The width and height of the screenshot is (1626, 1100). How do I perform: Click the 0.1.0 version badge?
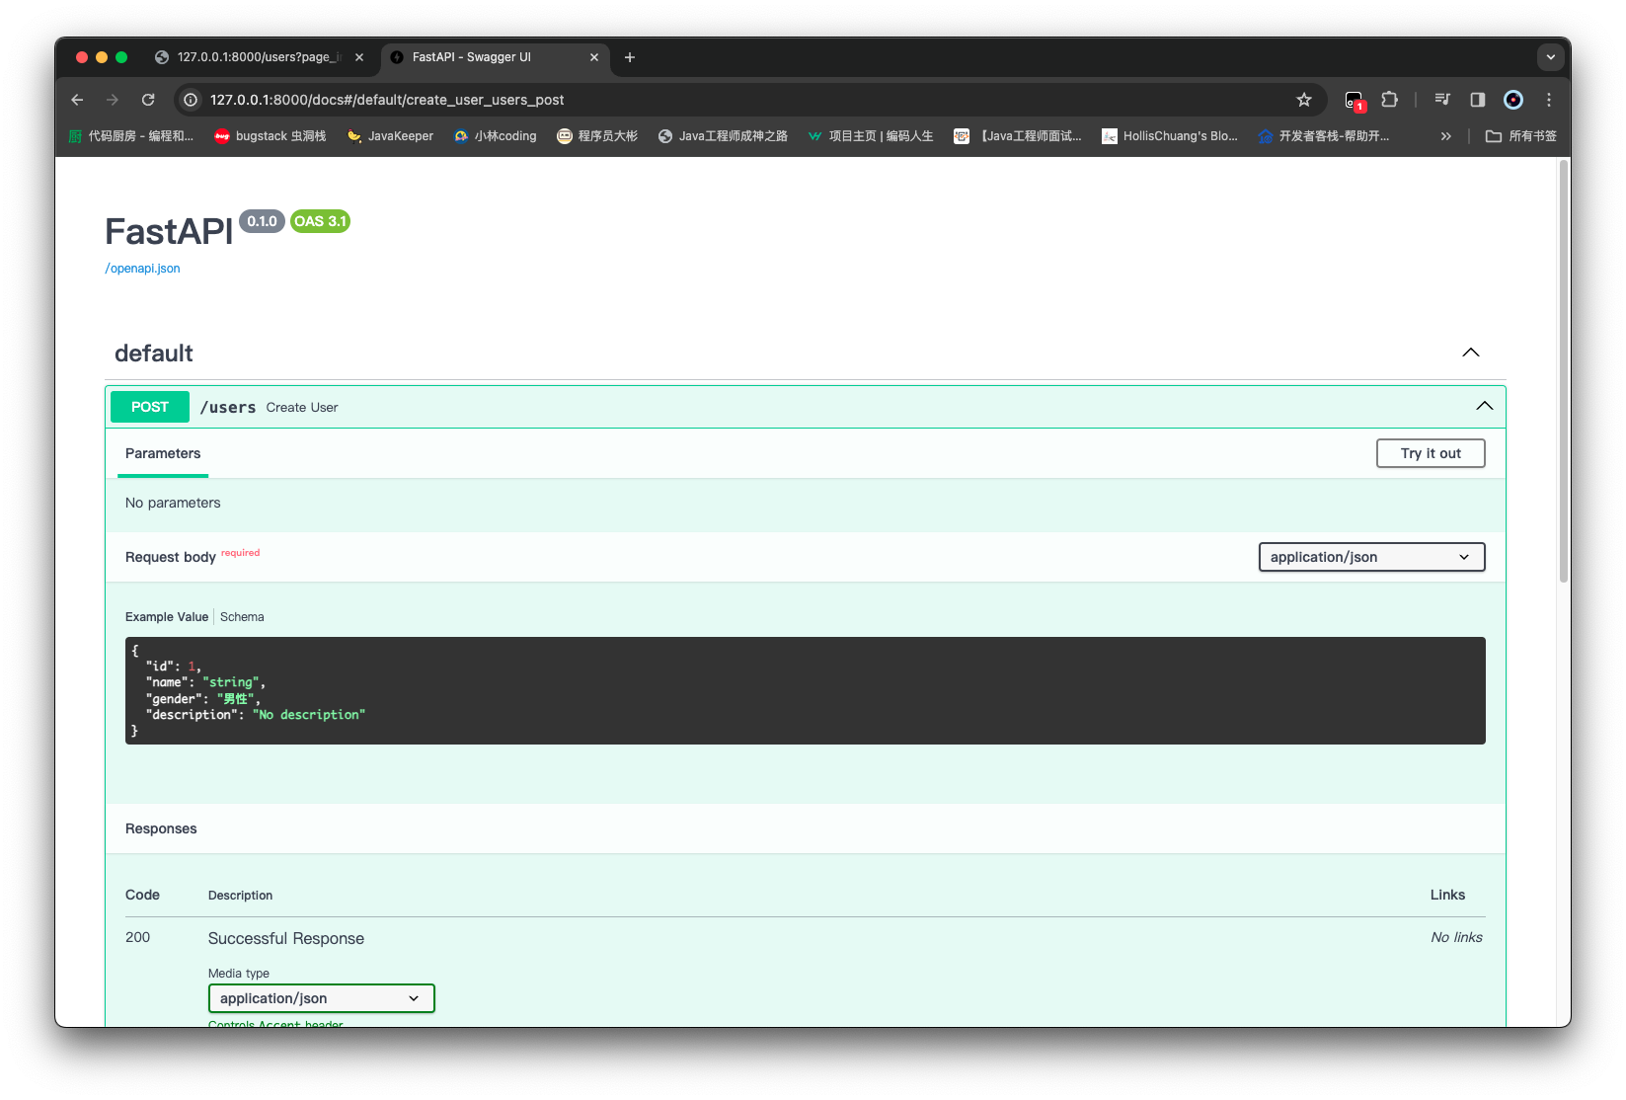[x=262, y=221]
